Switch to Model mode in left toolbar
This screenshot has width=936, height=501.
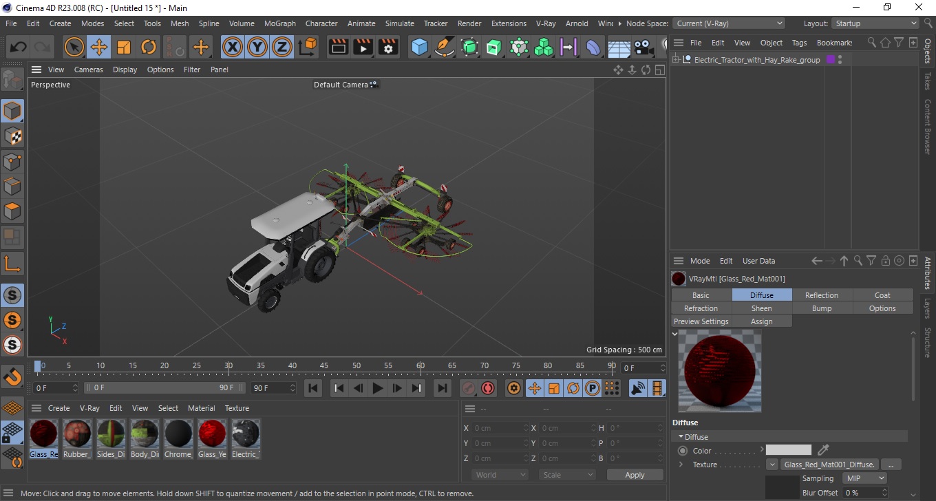point(12,111)
